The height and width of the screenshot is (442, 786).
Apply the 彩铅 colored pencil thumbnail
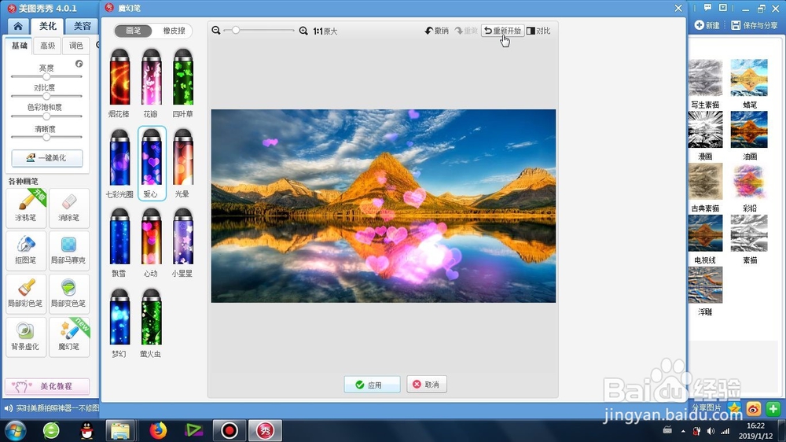[x=749, y=182]
